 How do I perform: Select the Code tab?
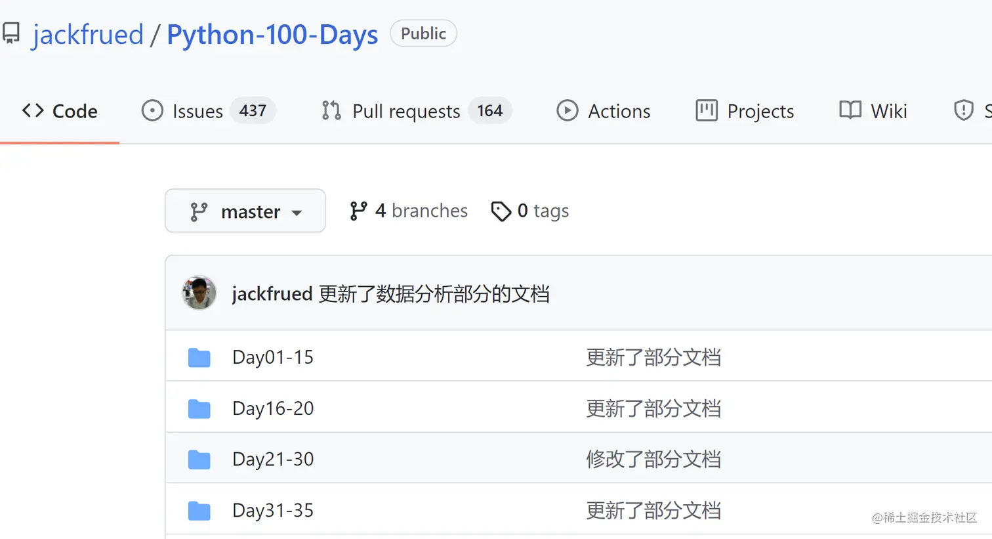60,111
